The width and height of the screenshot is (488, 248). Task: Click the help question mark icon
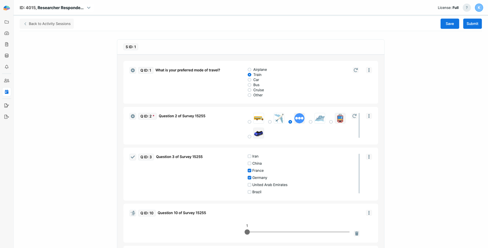click(467, 8)
